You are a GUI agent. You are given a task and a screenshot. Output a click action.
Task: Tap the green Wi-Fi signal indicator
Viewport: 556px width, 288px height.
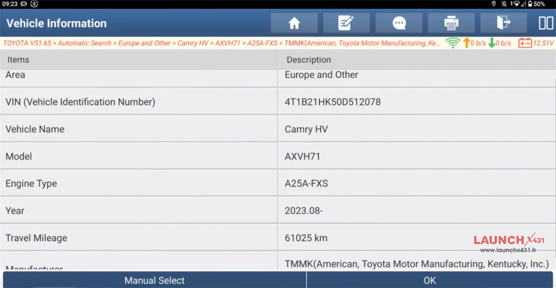pyautogui.click(x=453, y=43)
